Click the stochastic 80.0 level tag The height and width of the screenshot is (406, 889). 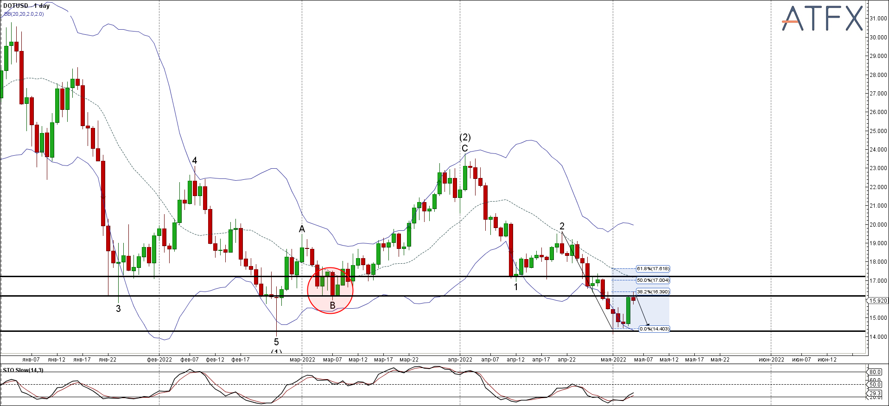pos(875,372)
